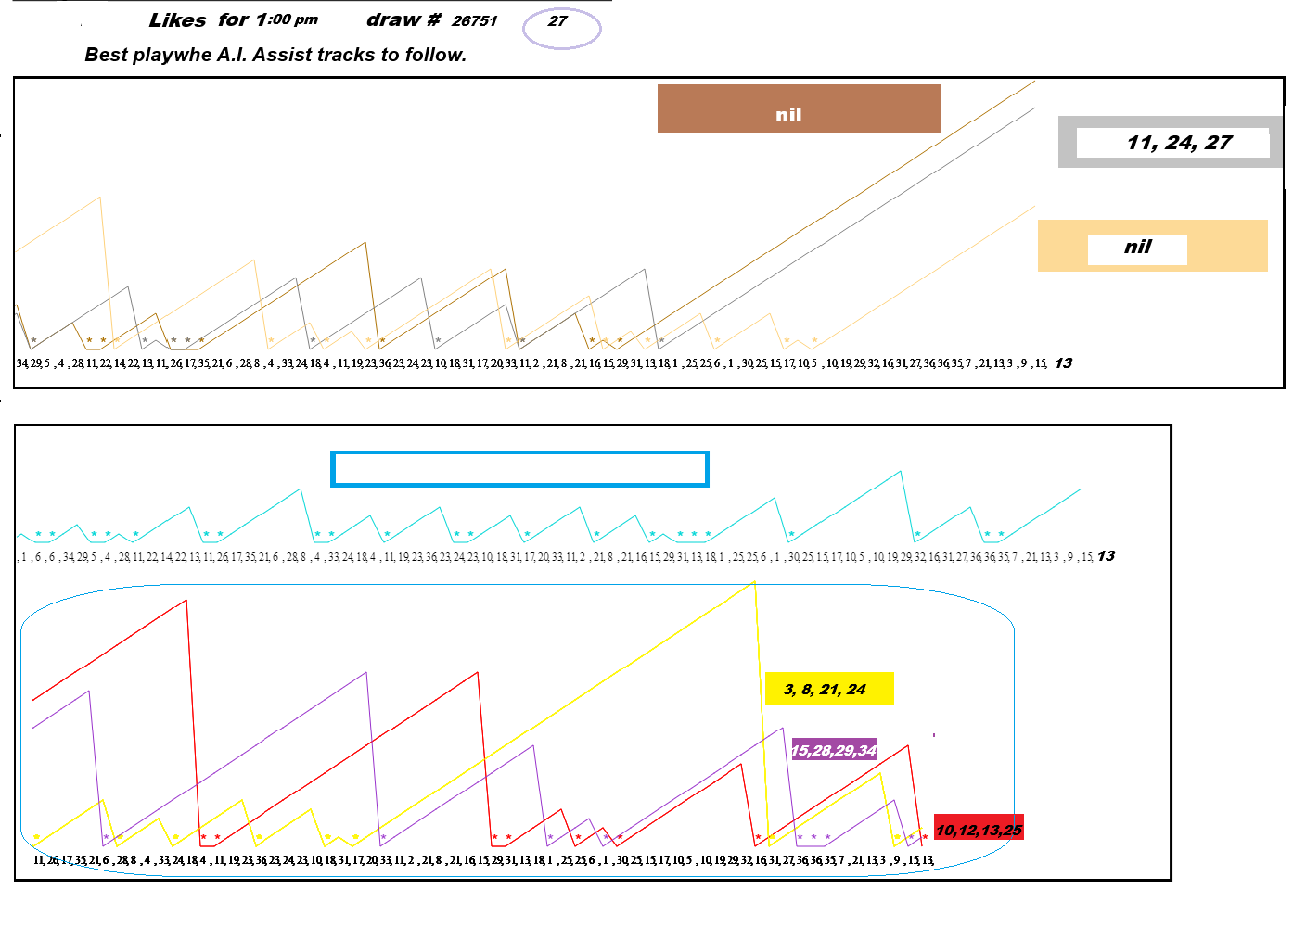Click the "Best playwhe A.I. Assist" subtitle

click(275, 55)
